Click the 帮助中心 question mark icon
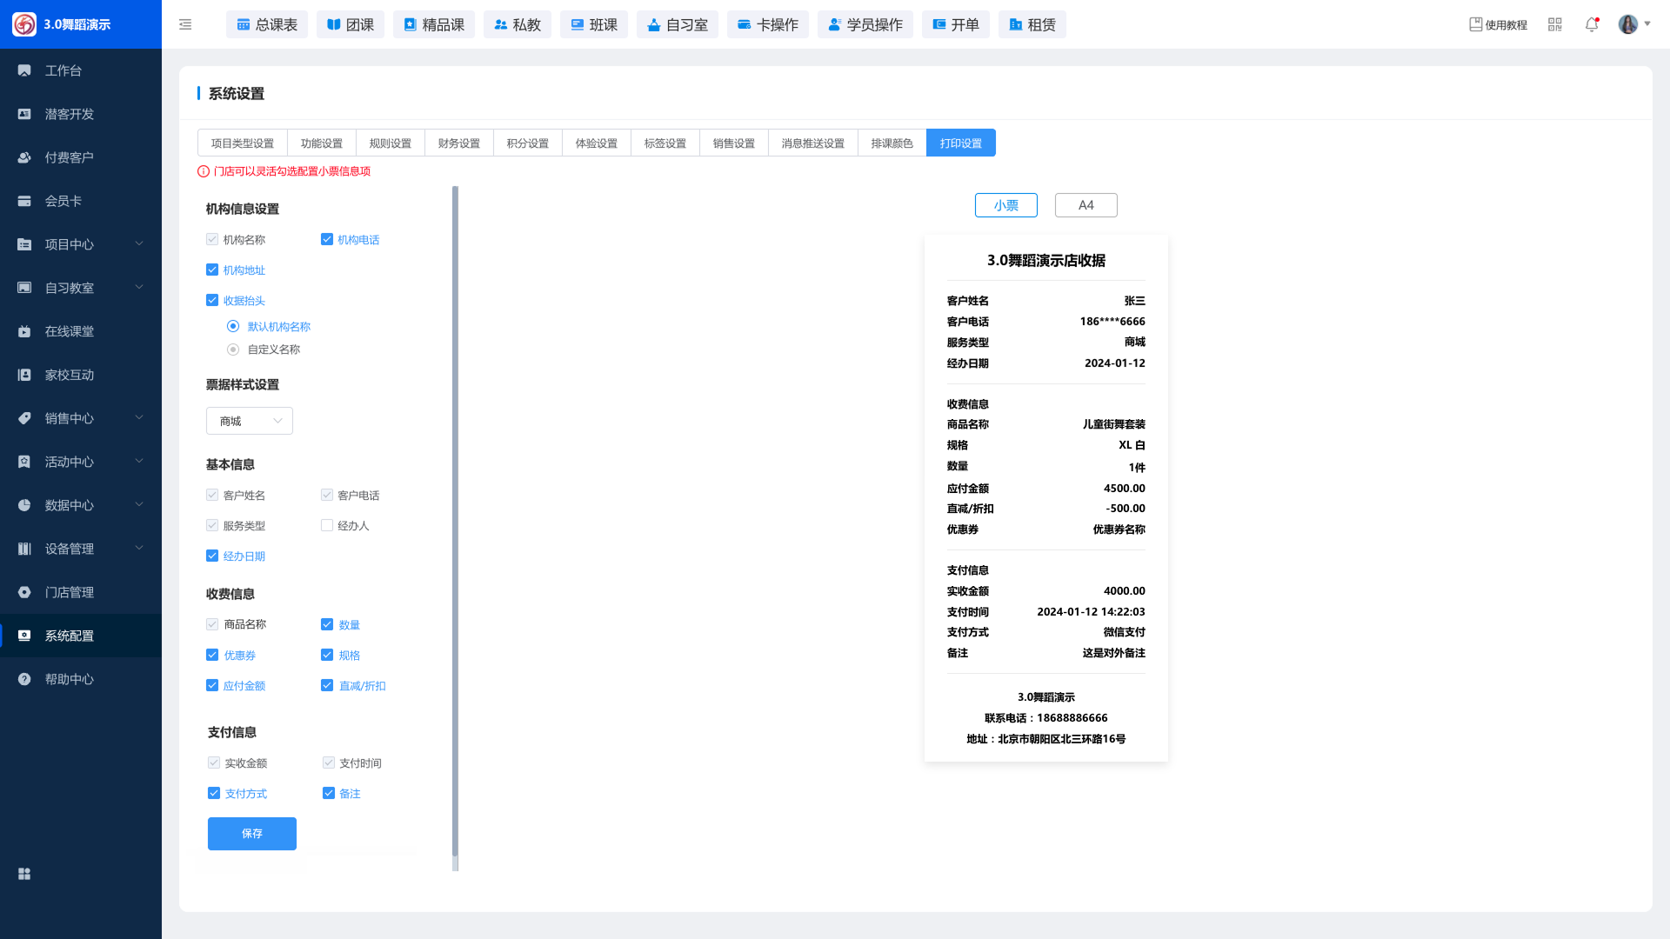Image resolution: width=1670 pixels, height=939 pixels. point(24,679)
